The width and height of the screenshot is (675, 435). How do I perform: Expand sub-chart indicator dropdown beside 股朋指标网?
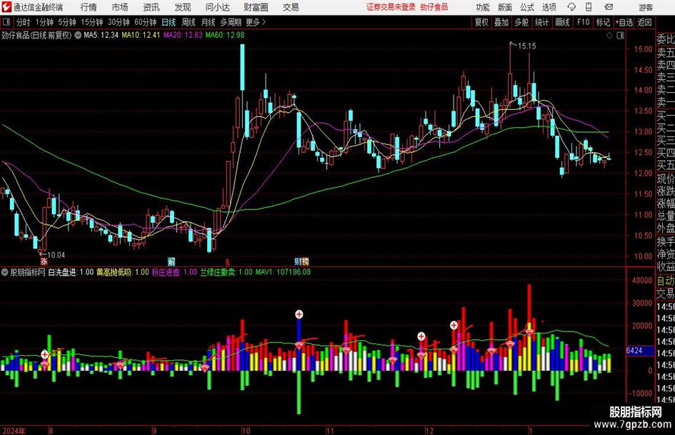tap(5, 272)
